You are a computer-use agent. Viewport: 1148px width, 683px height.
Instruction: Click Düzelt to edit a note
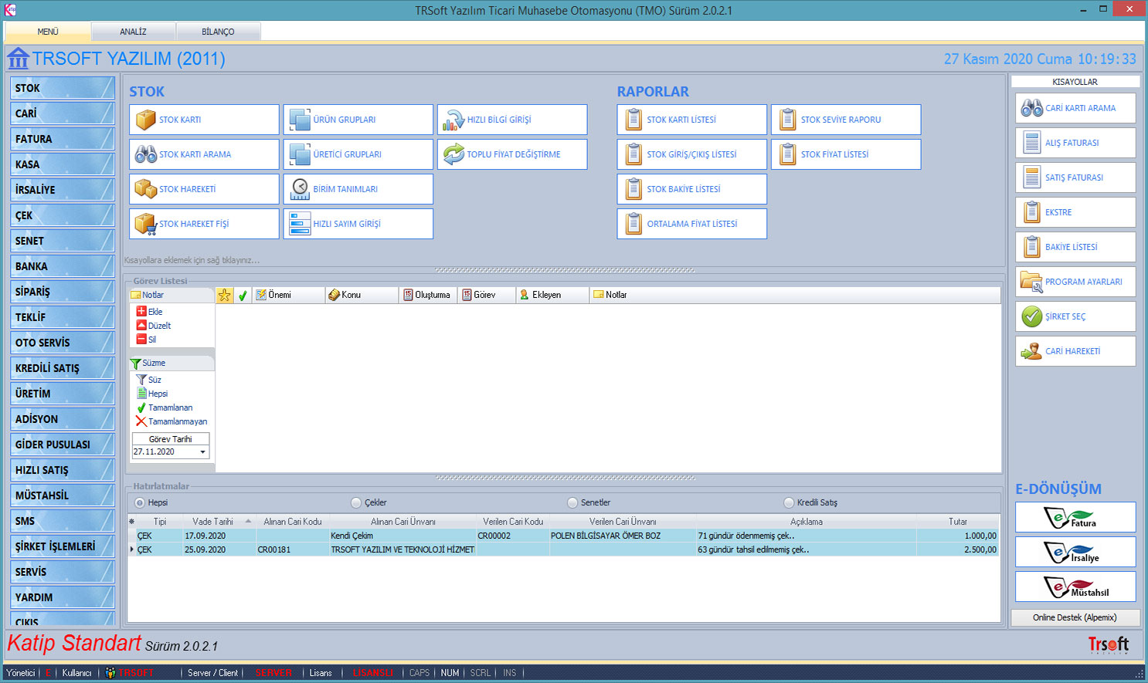coord(154,326)
